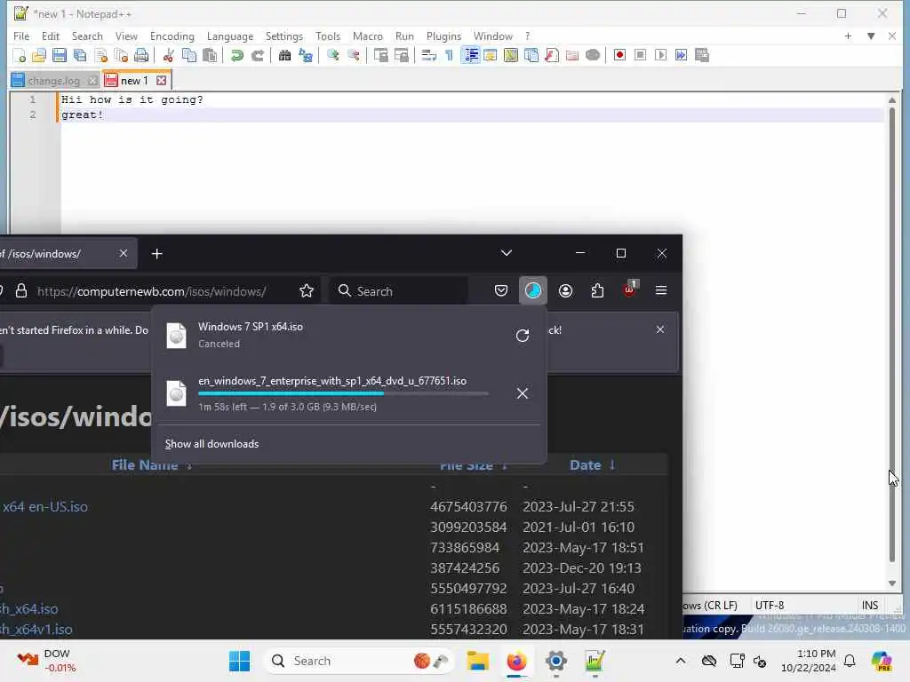The height and width of the screenshot is (682, 910).
Task: Click the Redo icon in Notepad++
Action: [x=258, y=55]
